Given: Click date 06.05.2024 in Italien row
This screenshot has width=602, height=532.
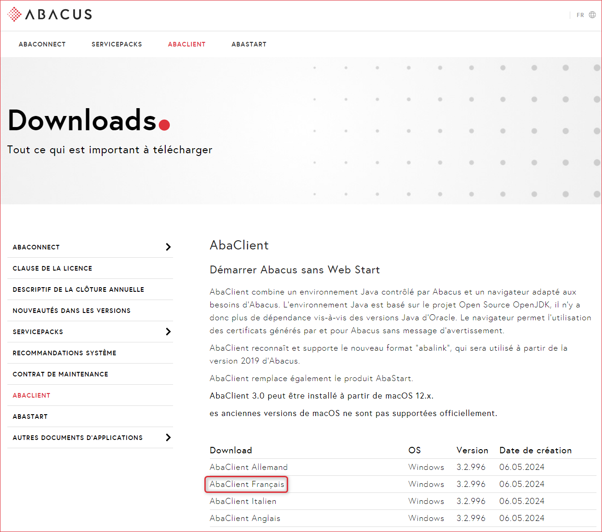Looking at the screenshot, I should pyautogui.click(x=522, y=501).
